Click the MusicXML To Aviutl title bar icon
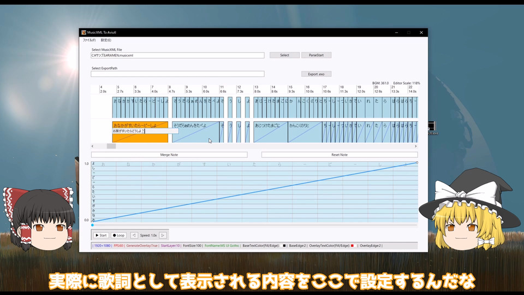 [84, 32]
